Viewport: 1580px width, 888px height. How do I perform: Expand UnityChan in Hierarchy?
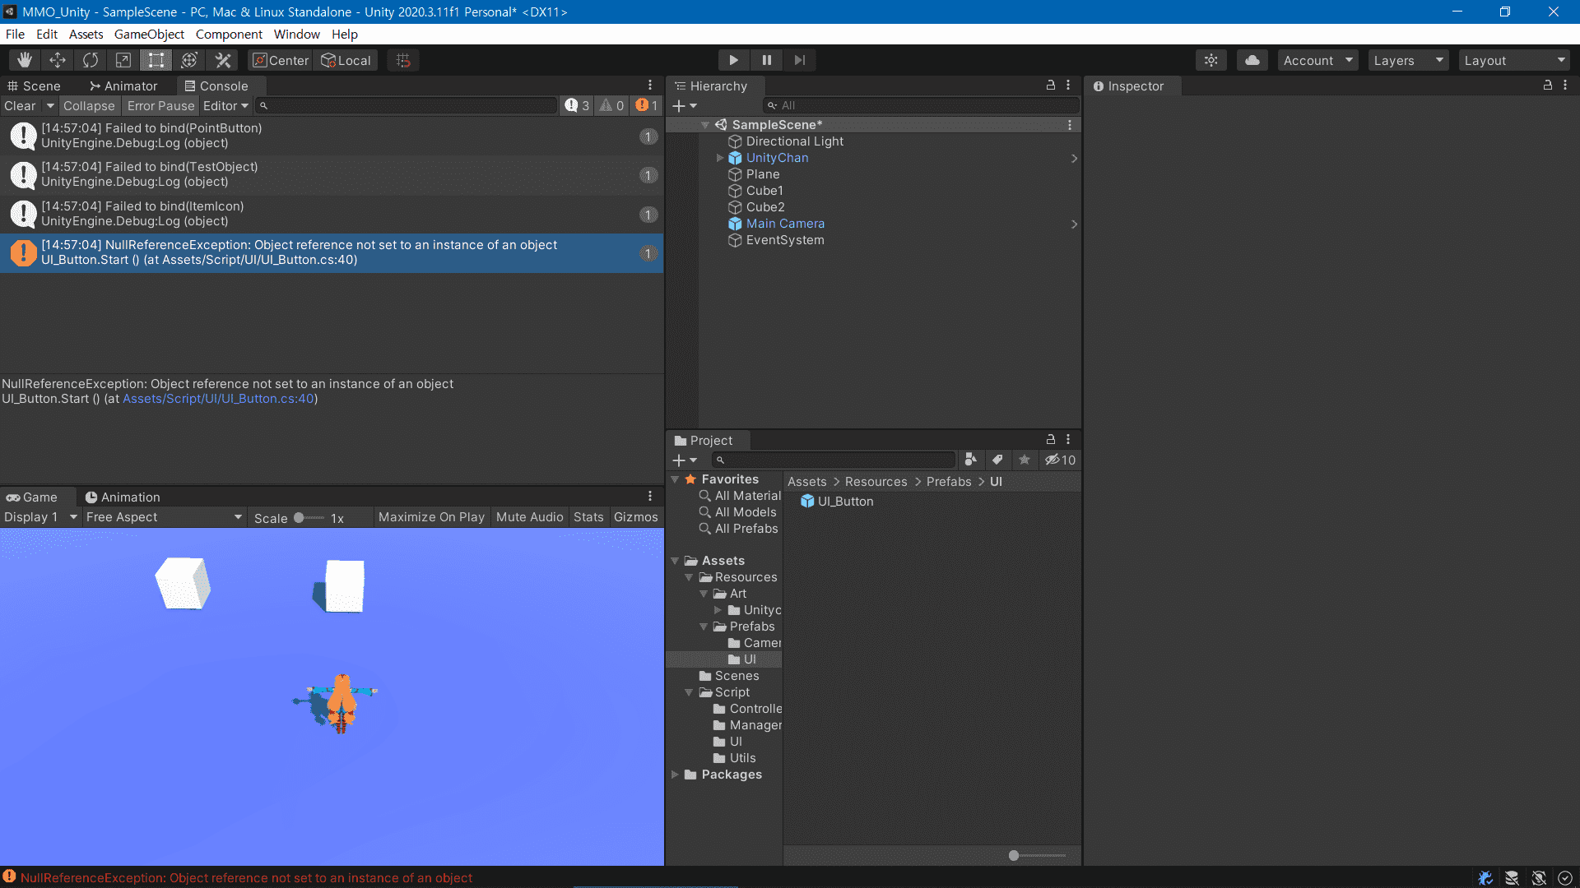720,158
